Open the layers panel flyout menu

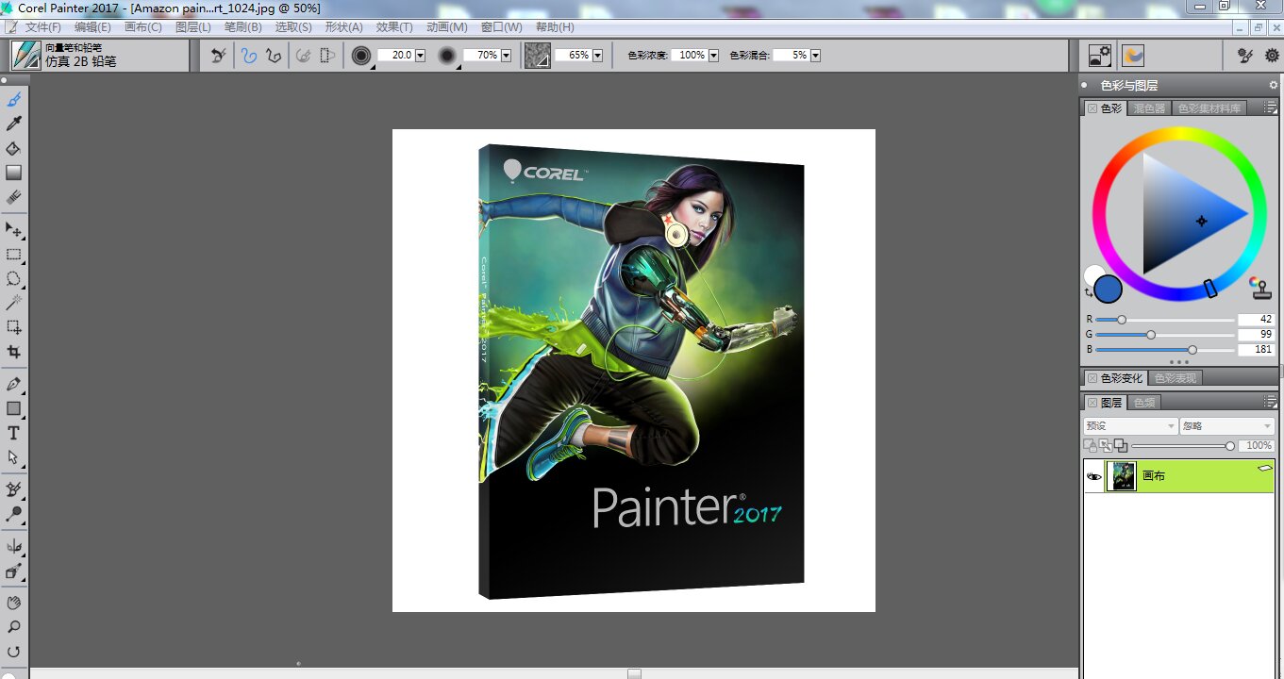(x=1271, y=403)
